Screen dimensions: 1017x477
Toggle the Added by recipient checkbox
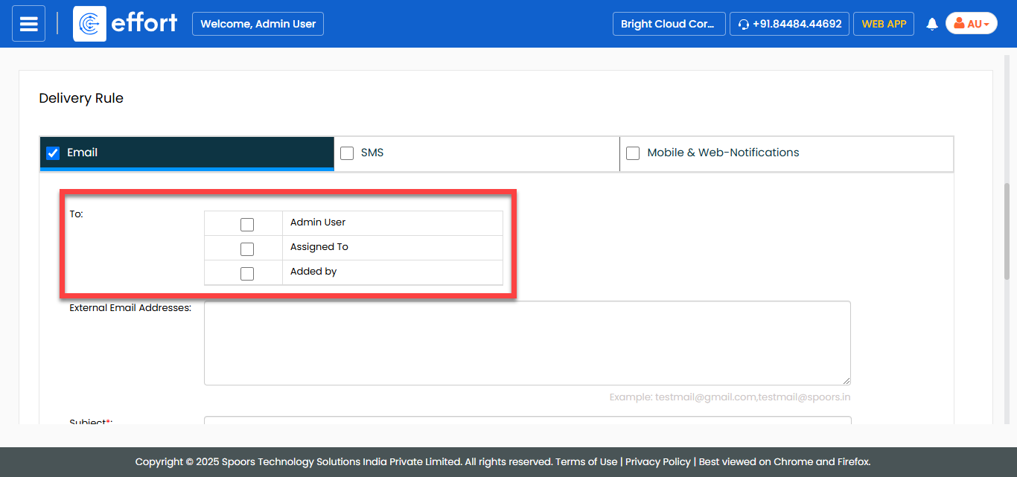[x=247, y=273]
